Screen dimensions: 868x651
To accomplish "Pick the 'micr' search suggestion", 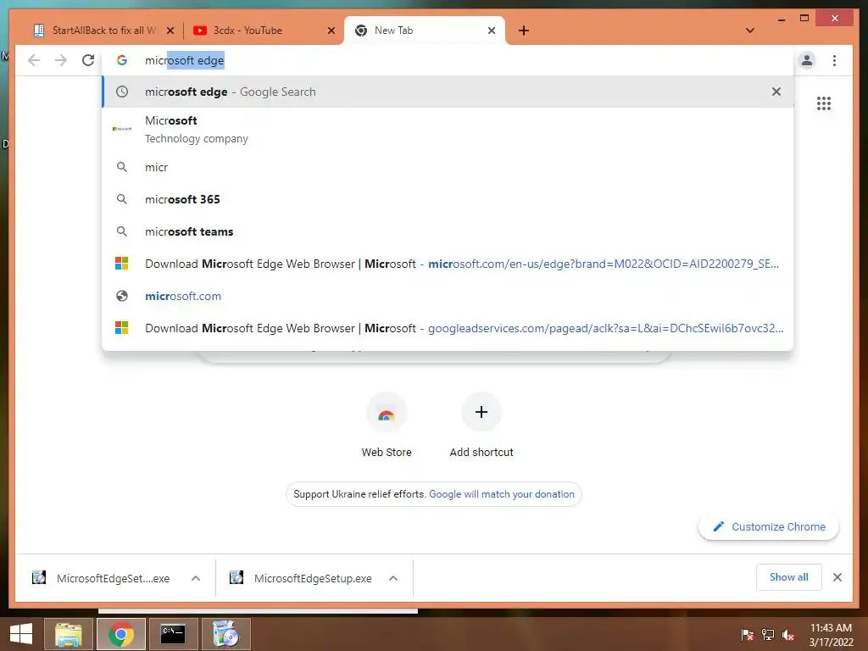I will click(448, 167).
